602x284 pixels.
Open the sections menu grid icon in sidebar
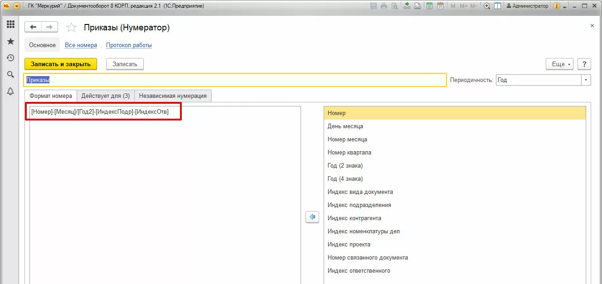point(10,24)
